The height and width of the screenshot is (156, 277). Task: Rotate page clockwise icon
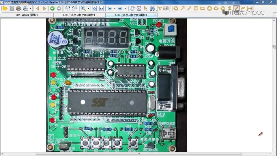[x=68, y=8]
